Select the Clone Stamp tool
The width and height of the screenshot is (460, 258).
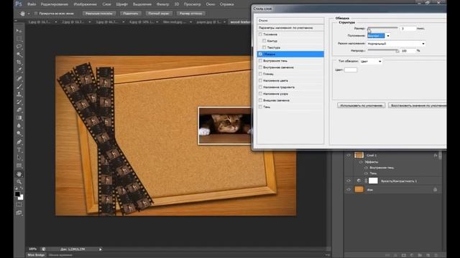pyautogui.click(x=19, y=95)
